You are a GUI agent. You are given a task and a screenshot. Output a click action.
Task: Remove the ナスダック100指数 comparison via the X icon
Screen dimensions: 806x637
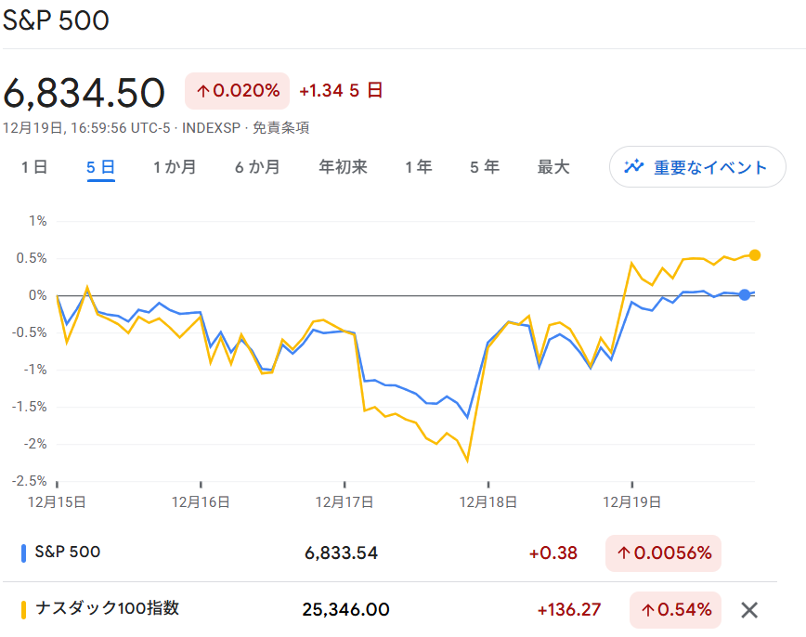748,610
